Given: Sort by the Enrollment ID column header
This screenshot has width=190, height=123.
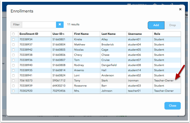Looking at the screenshot, I should coord(28,34).
